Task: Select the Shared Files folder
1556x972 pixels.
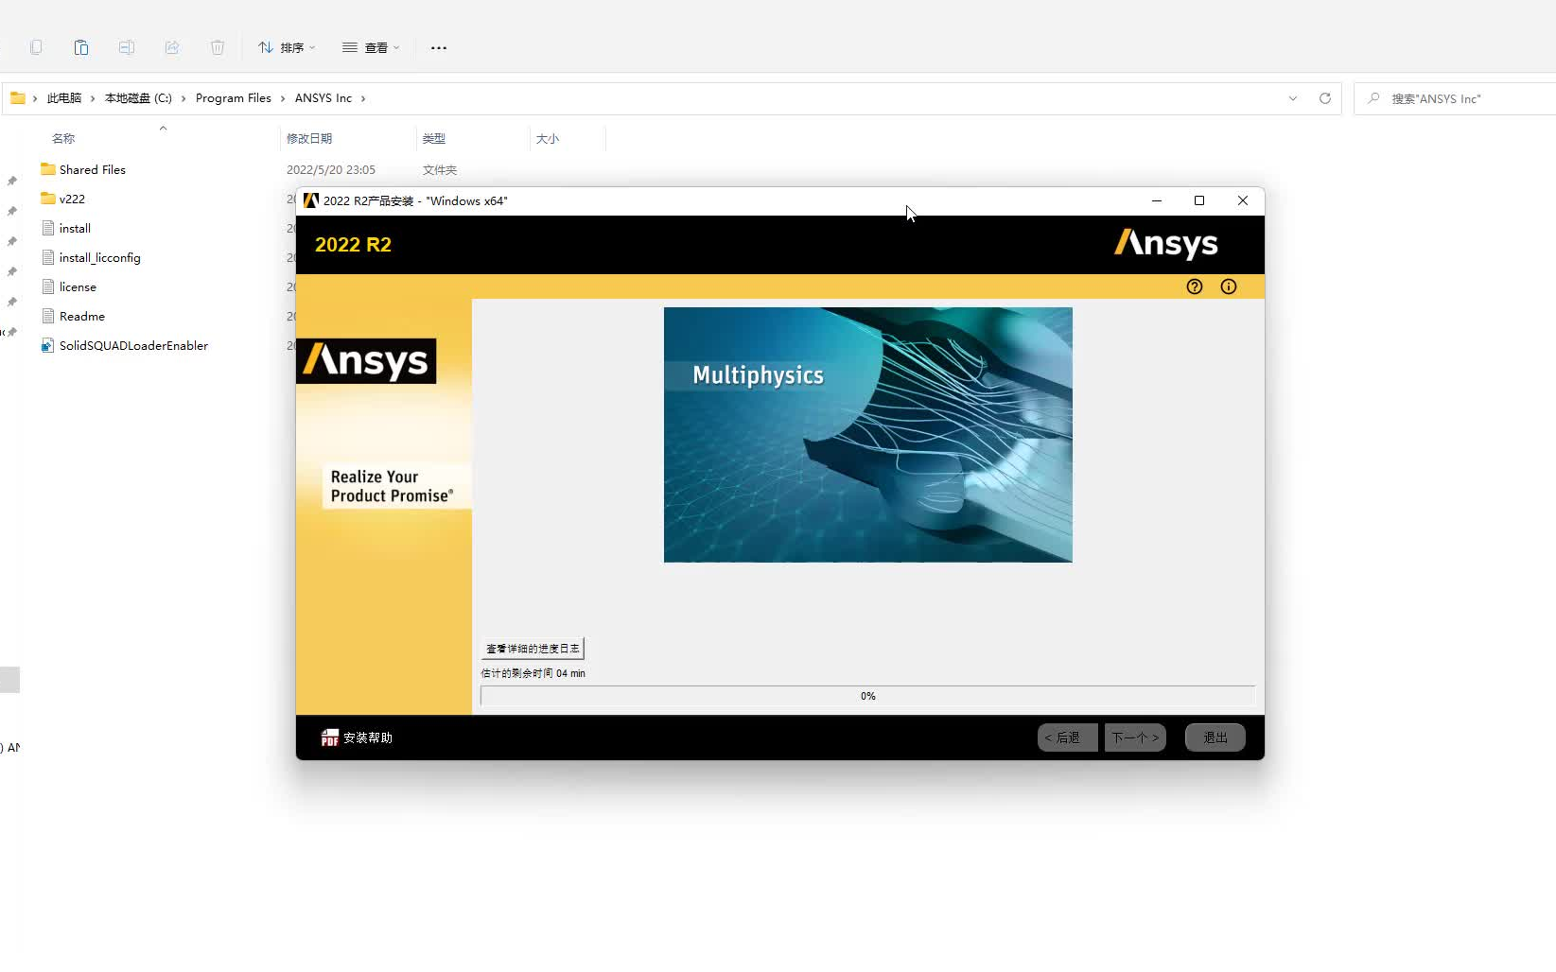Action: pos(93,170)
